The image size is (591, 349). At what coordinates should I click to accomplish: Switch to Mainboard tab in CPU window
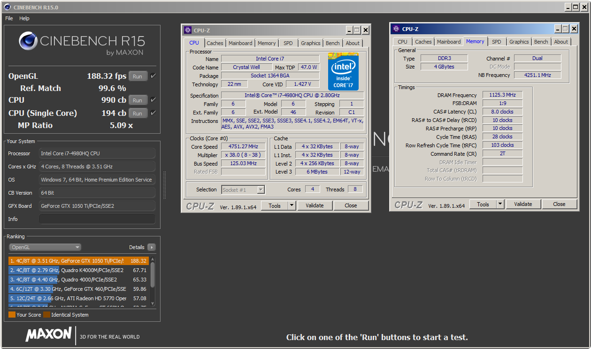click(x=240, y=43)
